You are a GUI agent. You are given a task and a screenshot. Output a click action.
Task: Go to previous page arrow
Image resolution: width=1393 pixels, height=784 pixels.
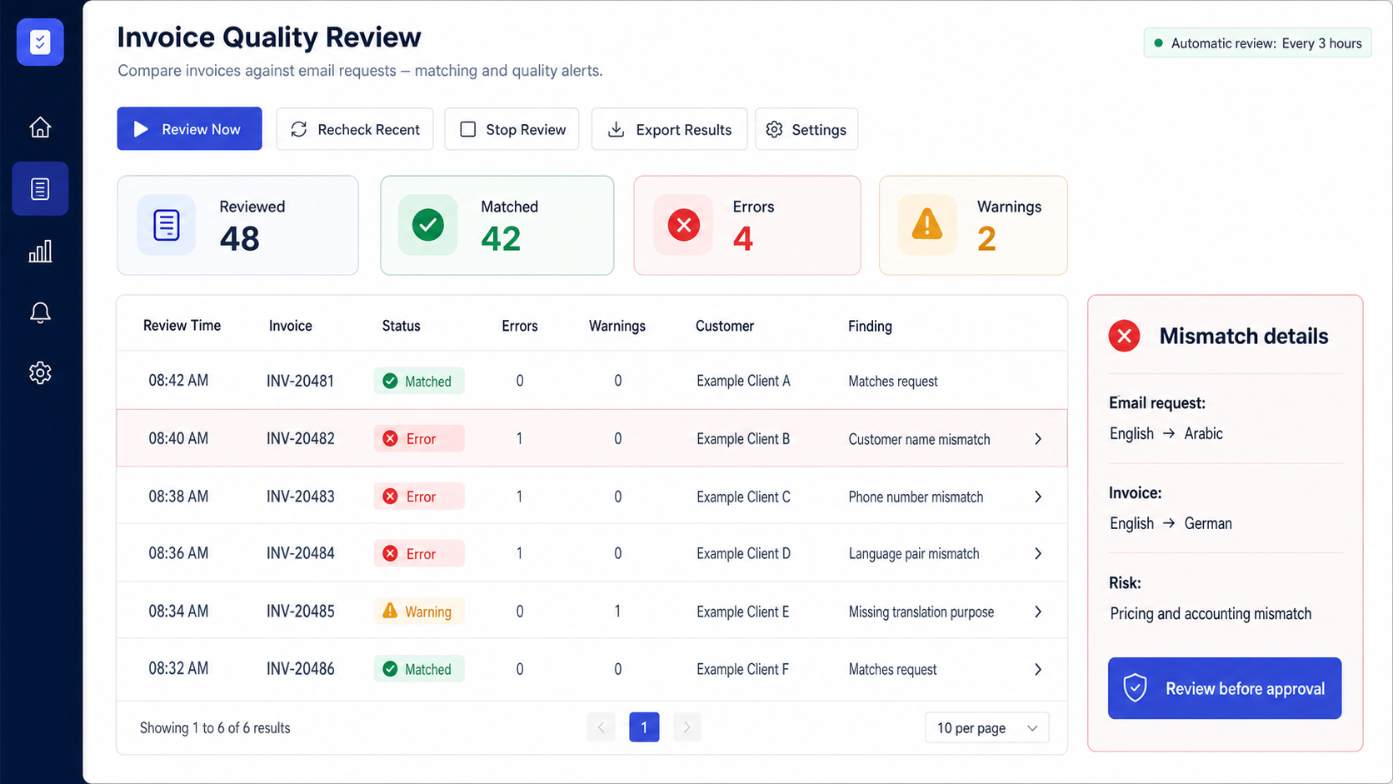click(601, 727)
